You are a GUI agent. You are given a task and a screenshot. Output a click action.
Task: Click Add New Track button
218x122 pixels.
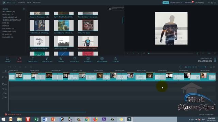click(13, 115)
